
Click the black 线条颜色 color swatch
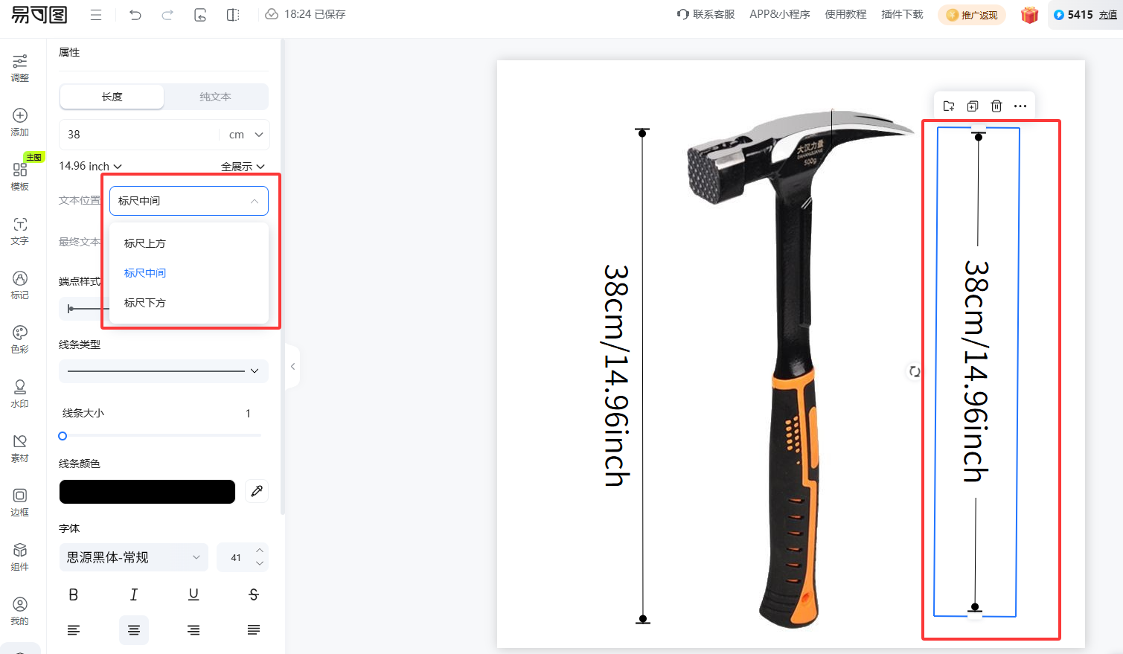coord(147,492)
